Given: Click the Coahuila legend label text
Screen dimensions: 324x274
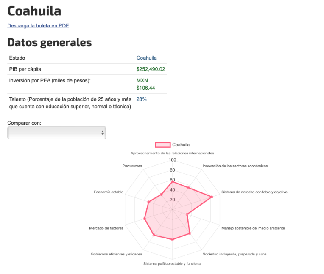Looking at the screenshot, I should click(x=181, y=145).
